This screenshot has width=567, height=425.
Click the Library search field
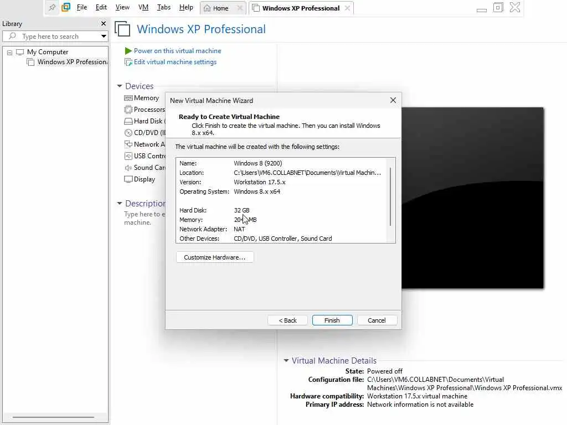[54, 36]
